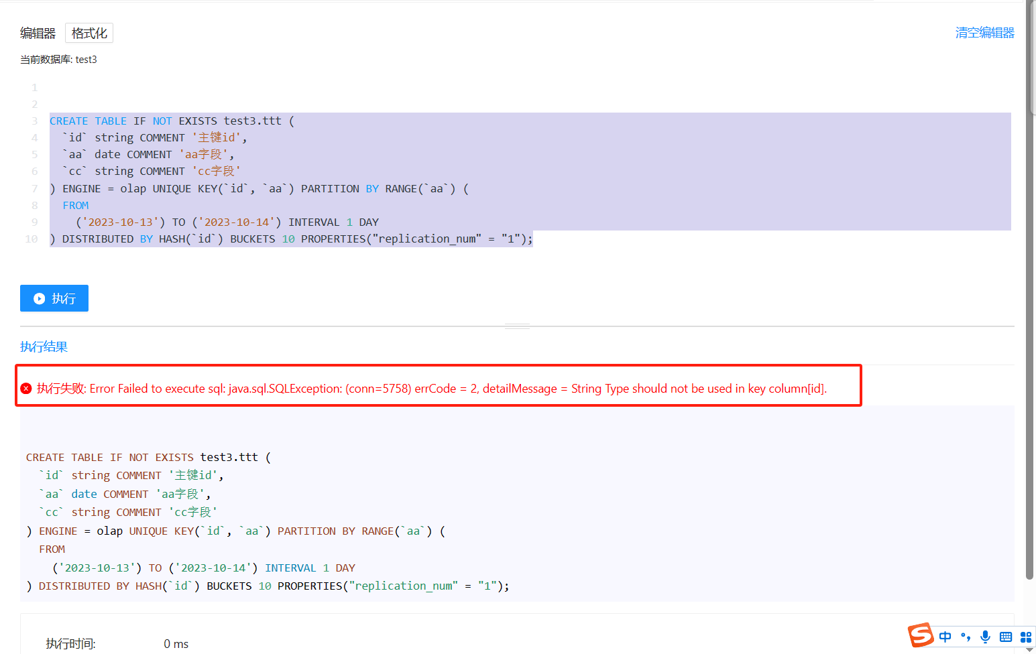Click editor line with ENGINE = olap

259,188
